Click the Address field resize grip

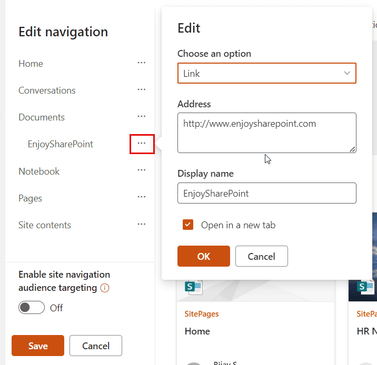(x=352, y=149)
